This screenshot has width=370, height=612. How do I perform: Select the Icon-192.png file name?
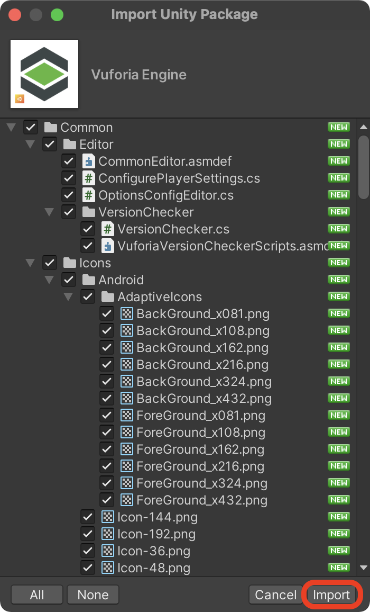point(157,534)
